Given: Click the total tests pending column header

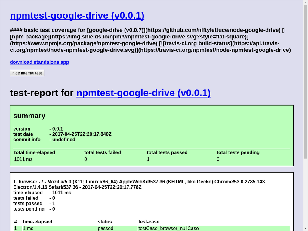Looking at the screenshot, I should pyautogui.click(x=238, y=152).
